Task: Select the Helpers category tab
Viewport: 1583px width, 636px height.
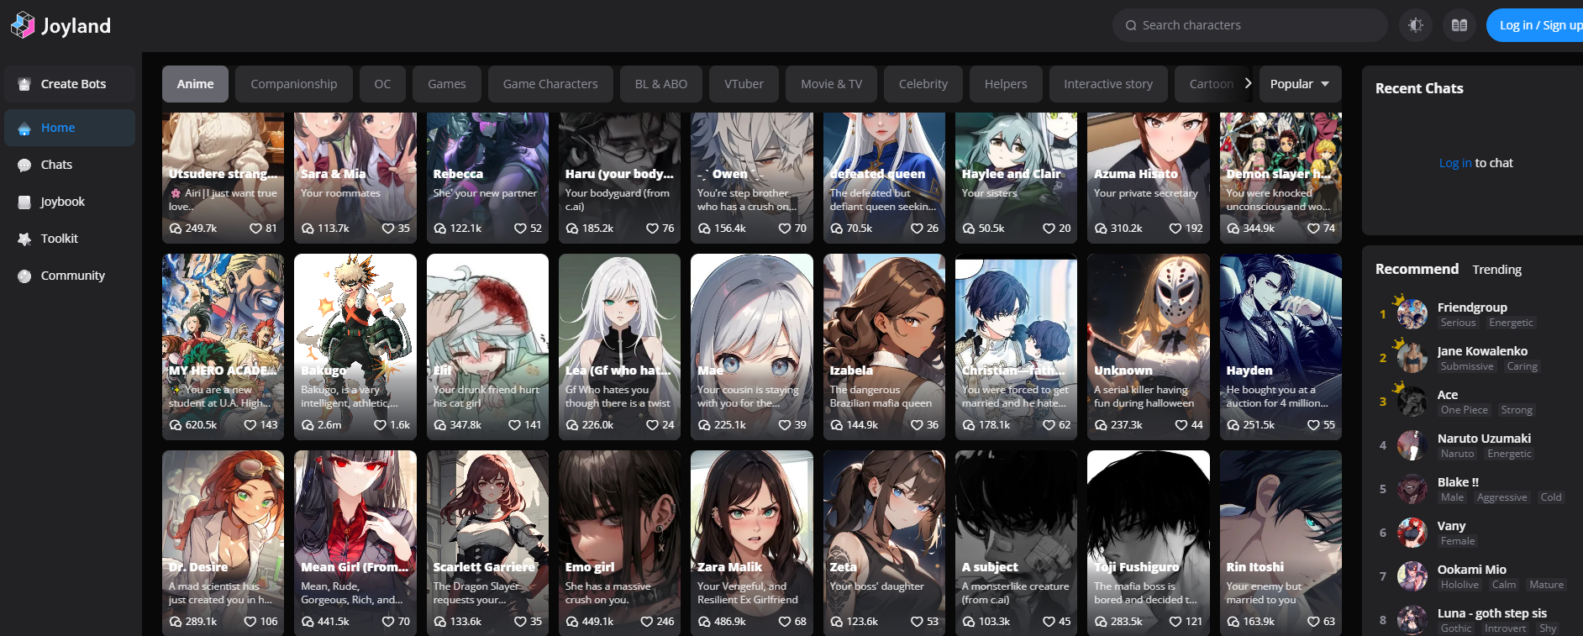Action: click(1006, 84)
